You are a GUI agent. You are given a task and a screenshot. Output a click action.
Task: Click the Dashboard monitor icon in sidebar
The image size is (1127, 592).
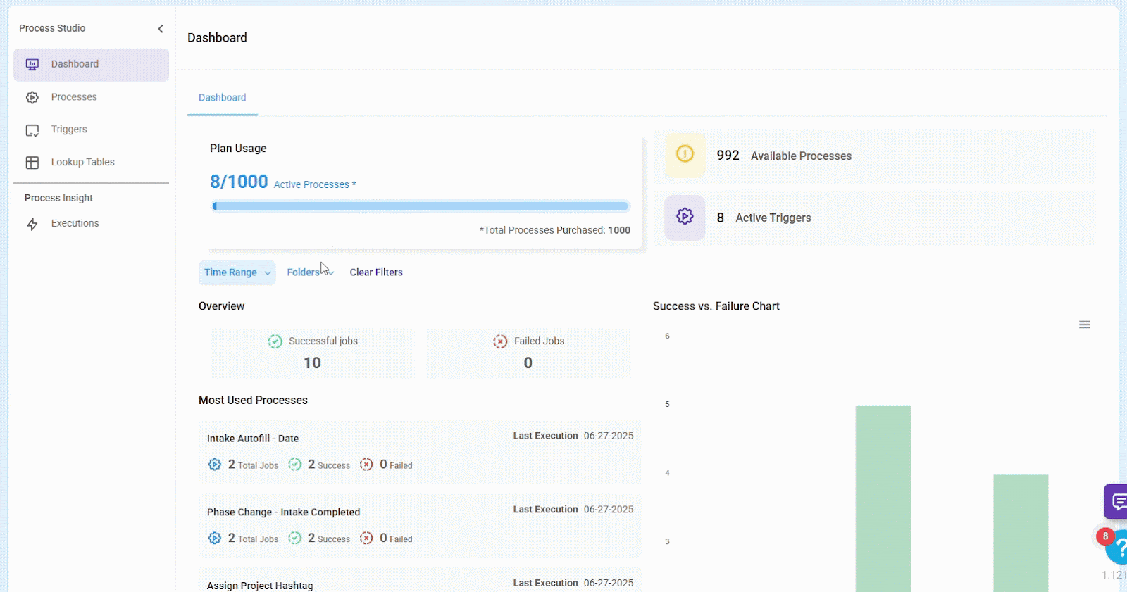32,65
